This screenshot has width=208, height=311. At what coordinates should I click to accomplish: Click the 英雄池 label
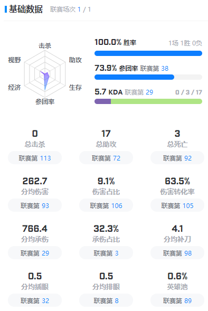177,287
